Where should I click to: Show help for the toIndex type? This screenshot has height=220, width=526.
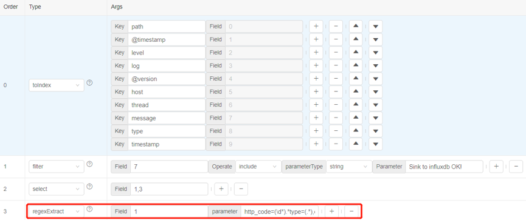point(89,82)
